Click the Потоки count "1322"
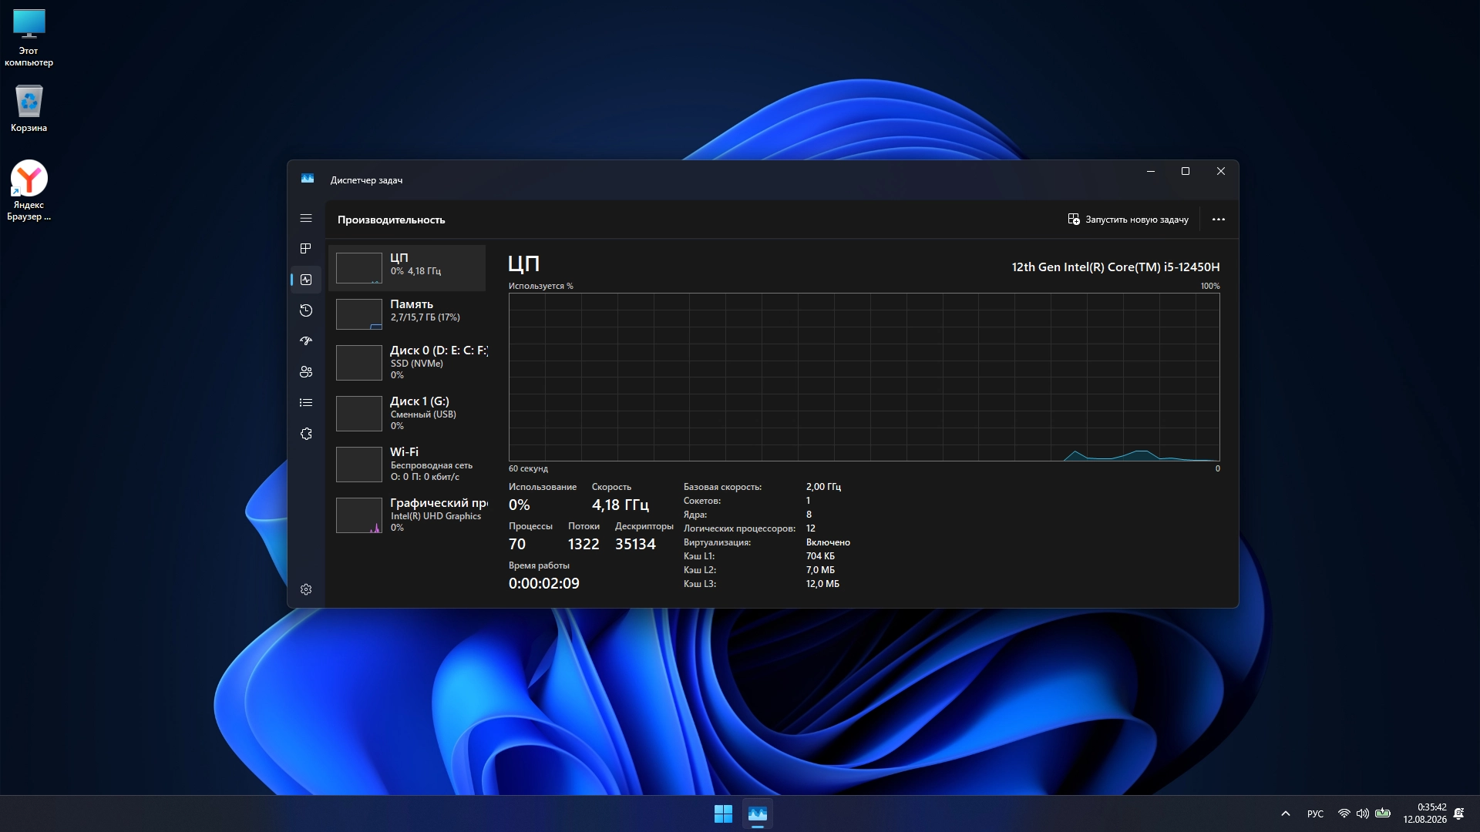1480x832 pixels. click(x=584, y=545)
